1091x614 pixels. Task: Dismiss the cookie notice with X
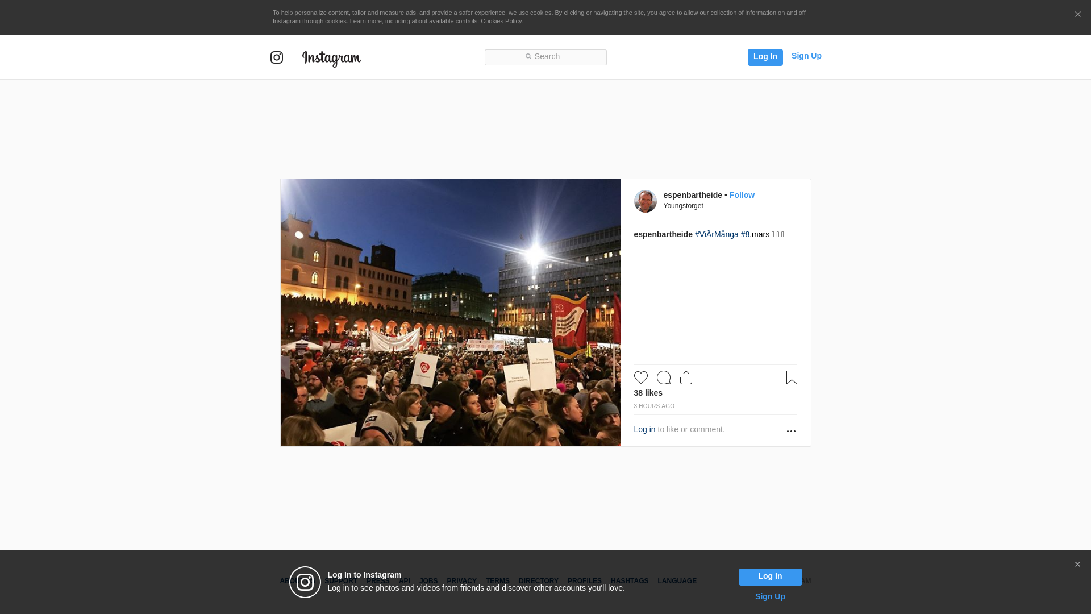click(1077, 15)
